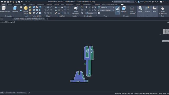Switch to Presentación2 layout tab
The height and width of the screenshot is (95, 169).
point(22,93)
